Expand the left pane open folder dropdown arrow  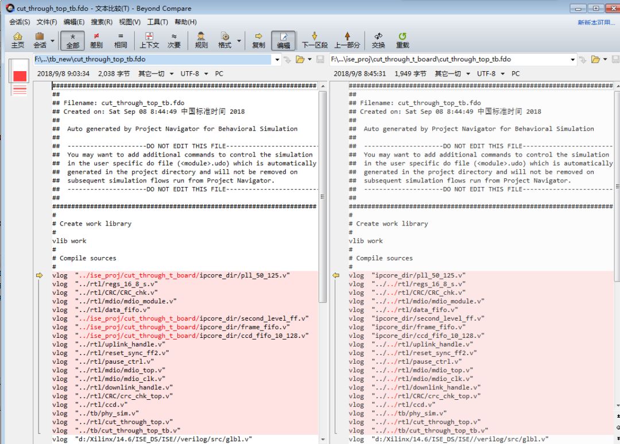pyautogui.click(x=309, y=60)
